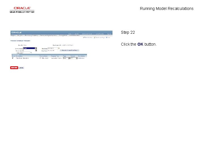204x153 pixels.
Task: Click MultiChannel Console header link
Action: (x=87, y=34)
